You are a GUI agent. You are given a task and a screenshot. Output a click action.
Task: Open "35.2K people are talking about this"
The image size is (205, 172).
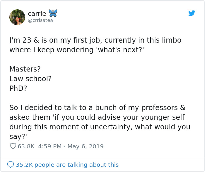(x=67, y=165)
